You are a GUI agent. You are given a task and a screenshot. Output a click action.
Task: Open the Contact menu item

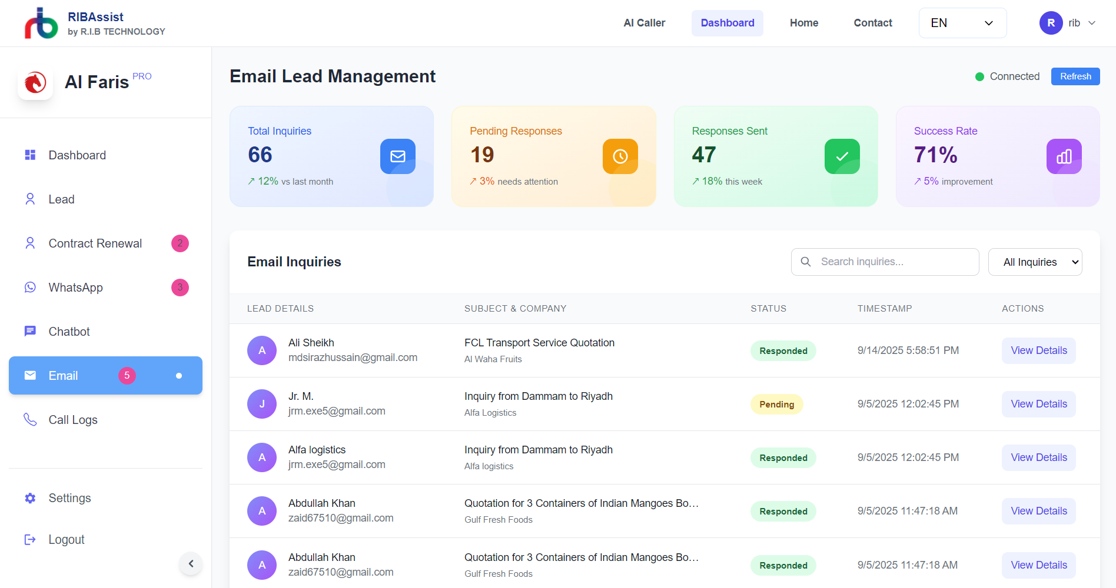coord(873,23)
